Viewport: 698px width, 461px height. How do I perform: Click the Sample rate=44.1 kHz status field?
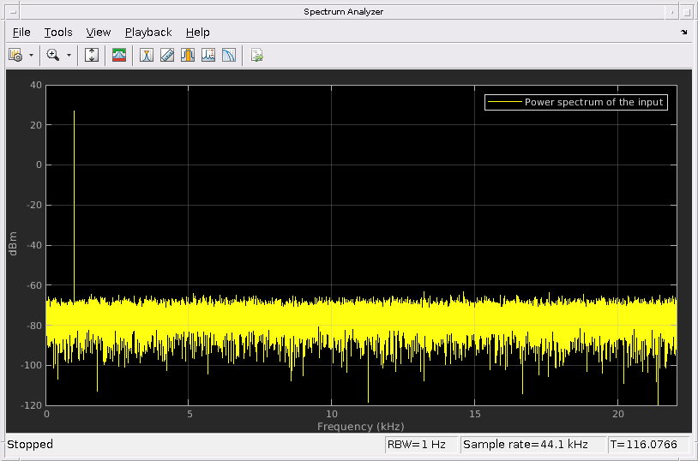(524, 445)
